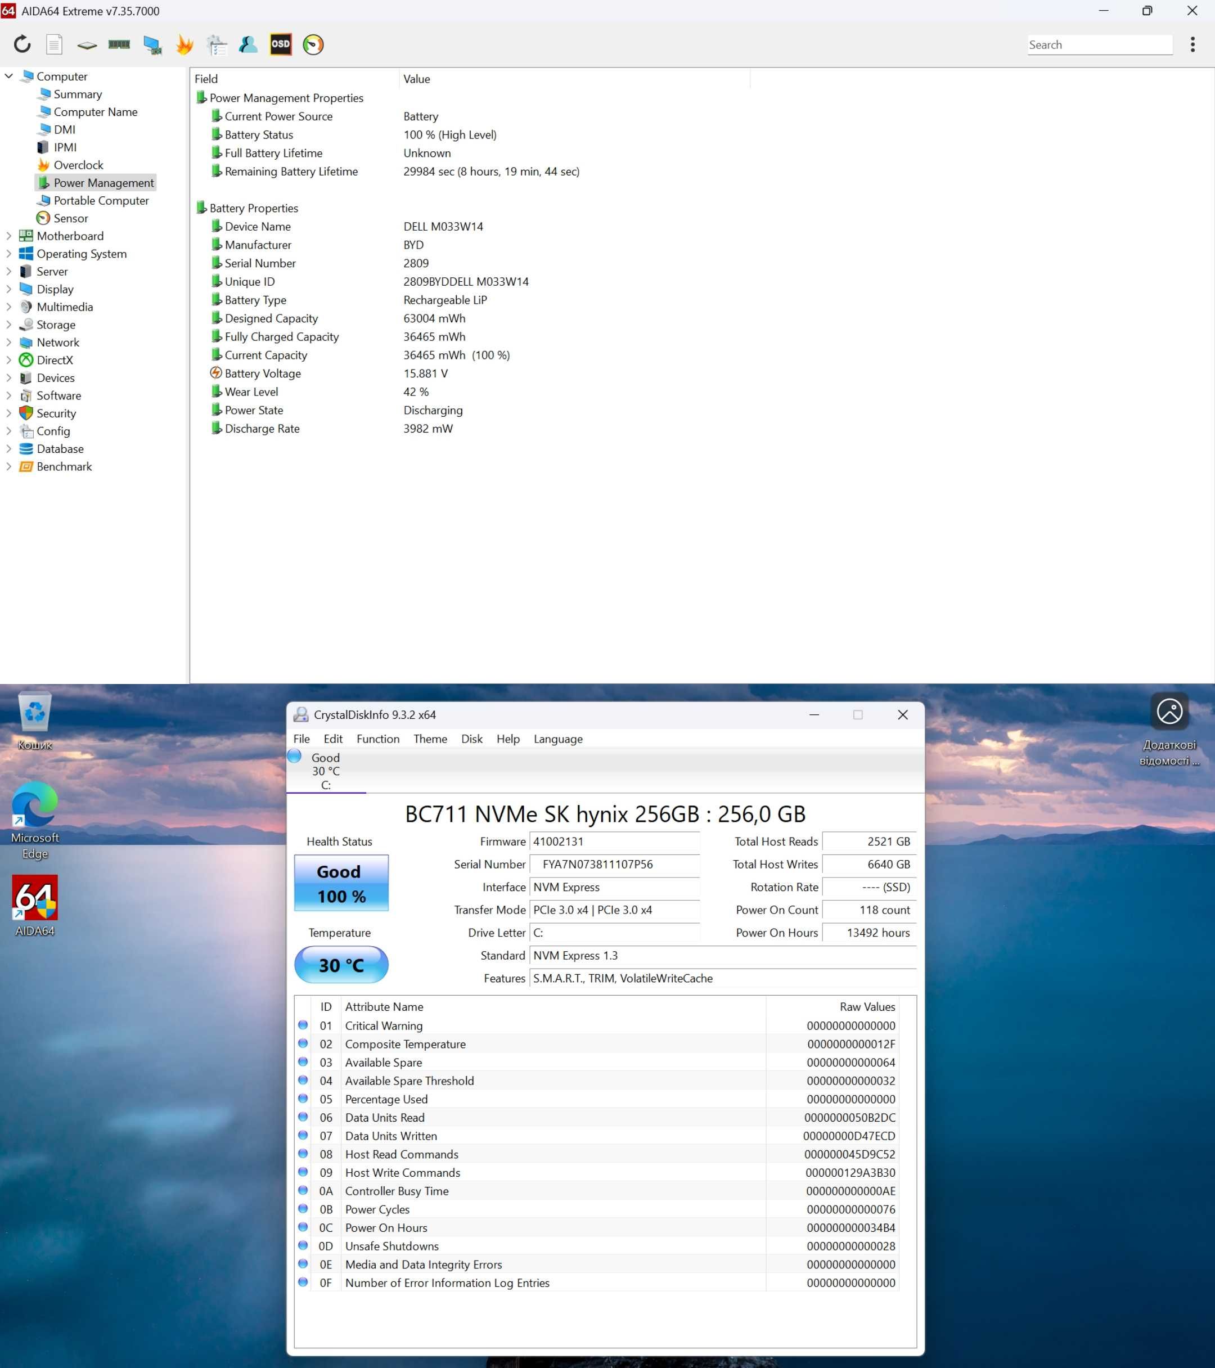Open the Microsoft Edge desktop shortcut

point(35,821)
